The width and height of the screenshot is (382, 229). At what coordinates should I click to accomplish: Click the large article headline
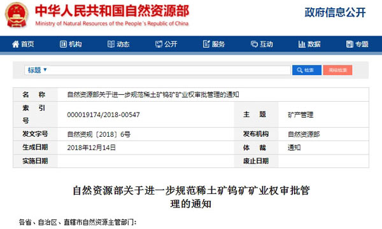(x=191, y=197)
